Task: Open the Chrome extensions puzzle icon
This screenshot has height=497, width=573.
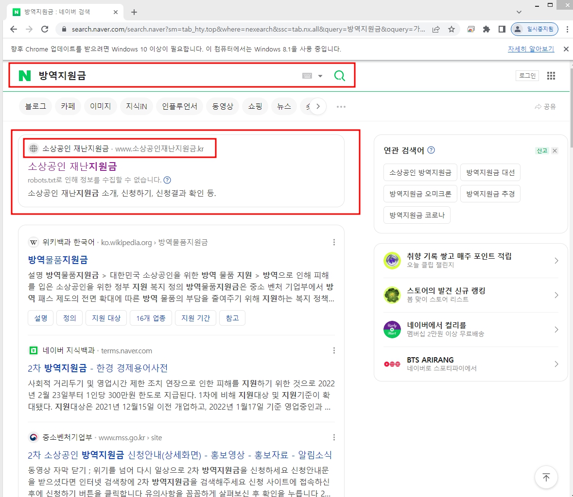Action: pyautogui.click(x=486, y=29)
